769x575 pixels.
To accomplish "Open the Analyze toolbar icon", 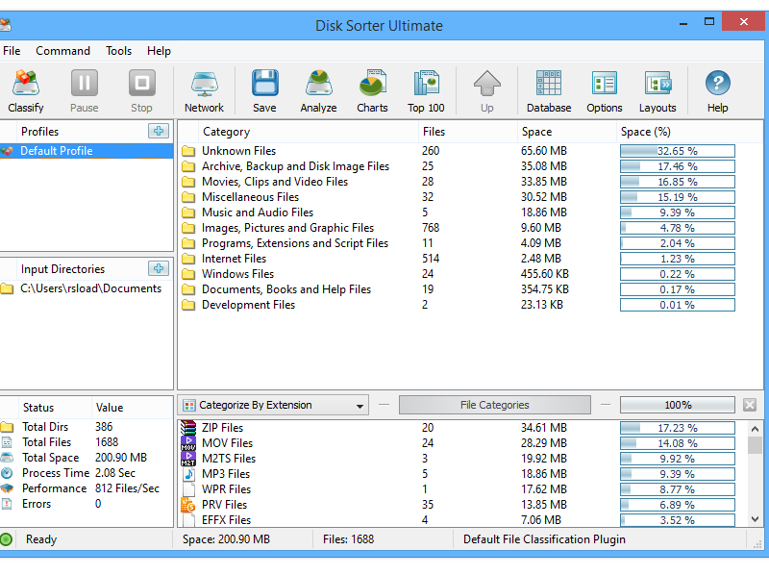I will tap(319, 83).
